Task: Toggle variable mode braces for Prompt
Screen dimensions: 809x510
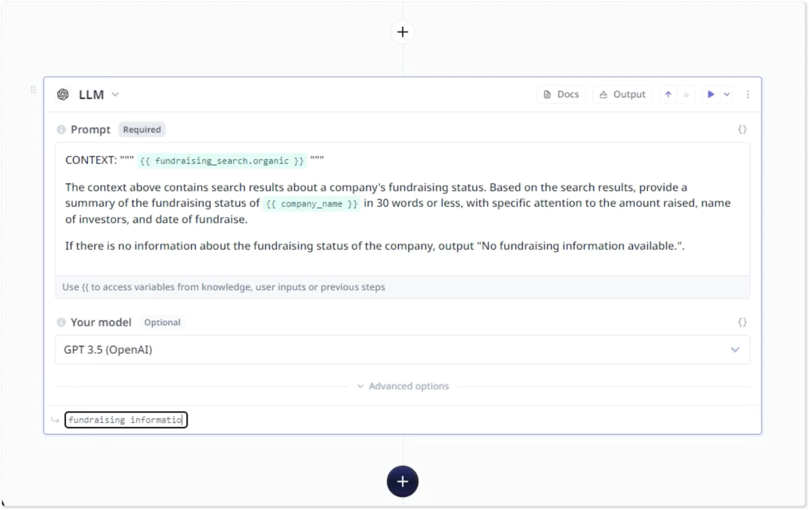Action: (742, 129)
